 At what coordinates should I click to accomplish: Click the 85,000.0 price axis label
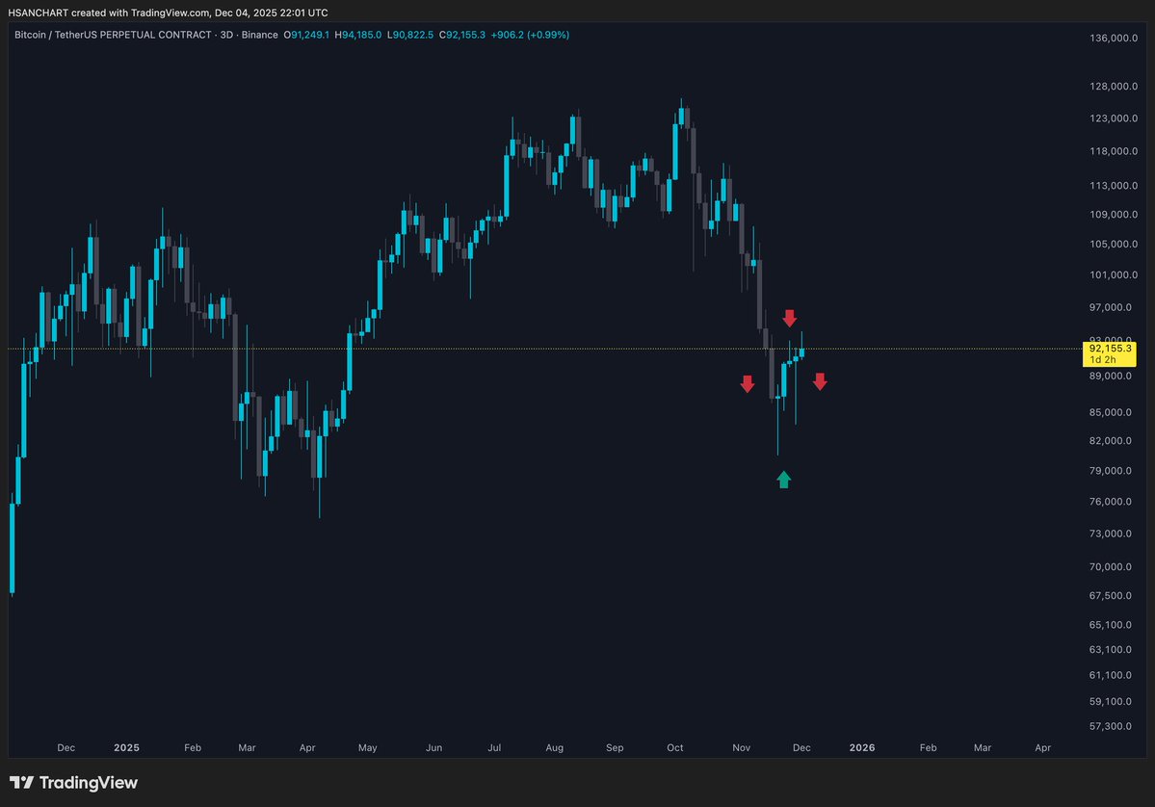(x=1111, y=412)
